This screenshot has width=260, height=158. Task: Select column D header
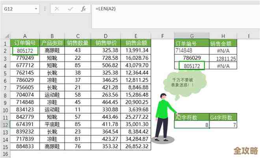[x=106, y=36]
